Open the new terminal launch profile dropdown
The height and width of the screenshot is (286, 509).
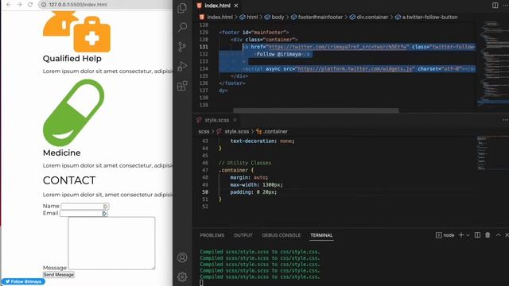468,235
